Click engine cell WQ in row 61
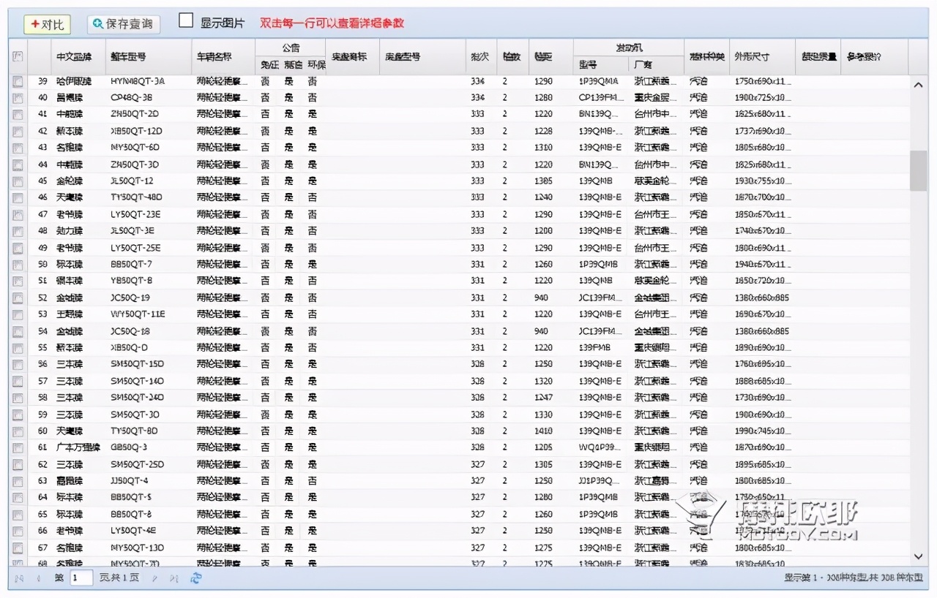This screenshot has width=937, height=598. click(x=599, y=447)
